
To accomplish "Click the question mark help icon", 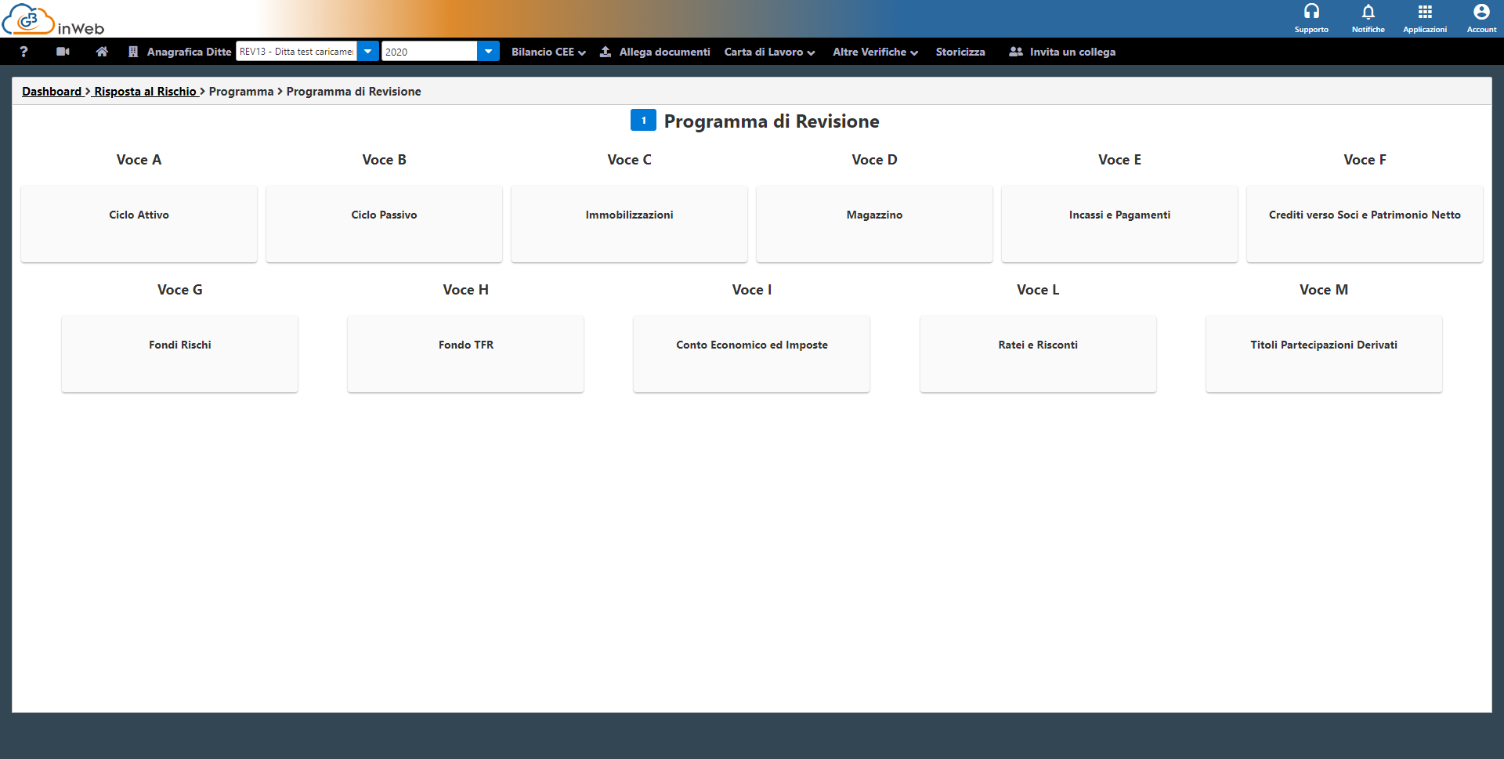I will tap(23, 52).
